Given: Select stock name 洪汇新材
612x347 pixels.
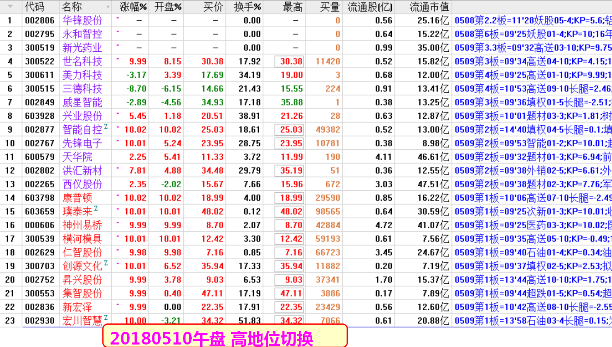Looking at the screenshot, I should click(x=82, y=170).
